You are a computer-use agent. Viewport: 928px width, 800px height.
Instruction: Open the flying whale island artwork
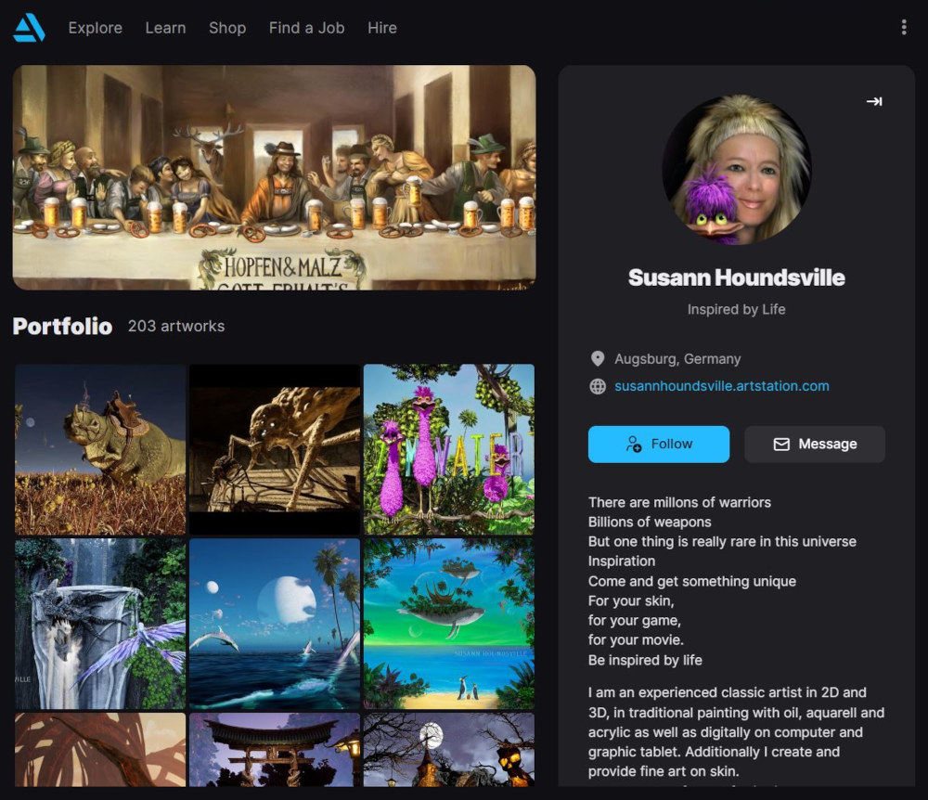[449, 624]
